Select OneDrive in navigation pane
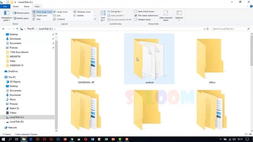Viewport: 253px width, 142px height. (x=13, y=71)
